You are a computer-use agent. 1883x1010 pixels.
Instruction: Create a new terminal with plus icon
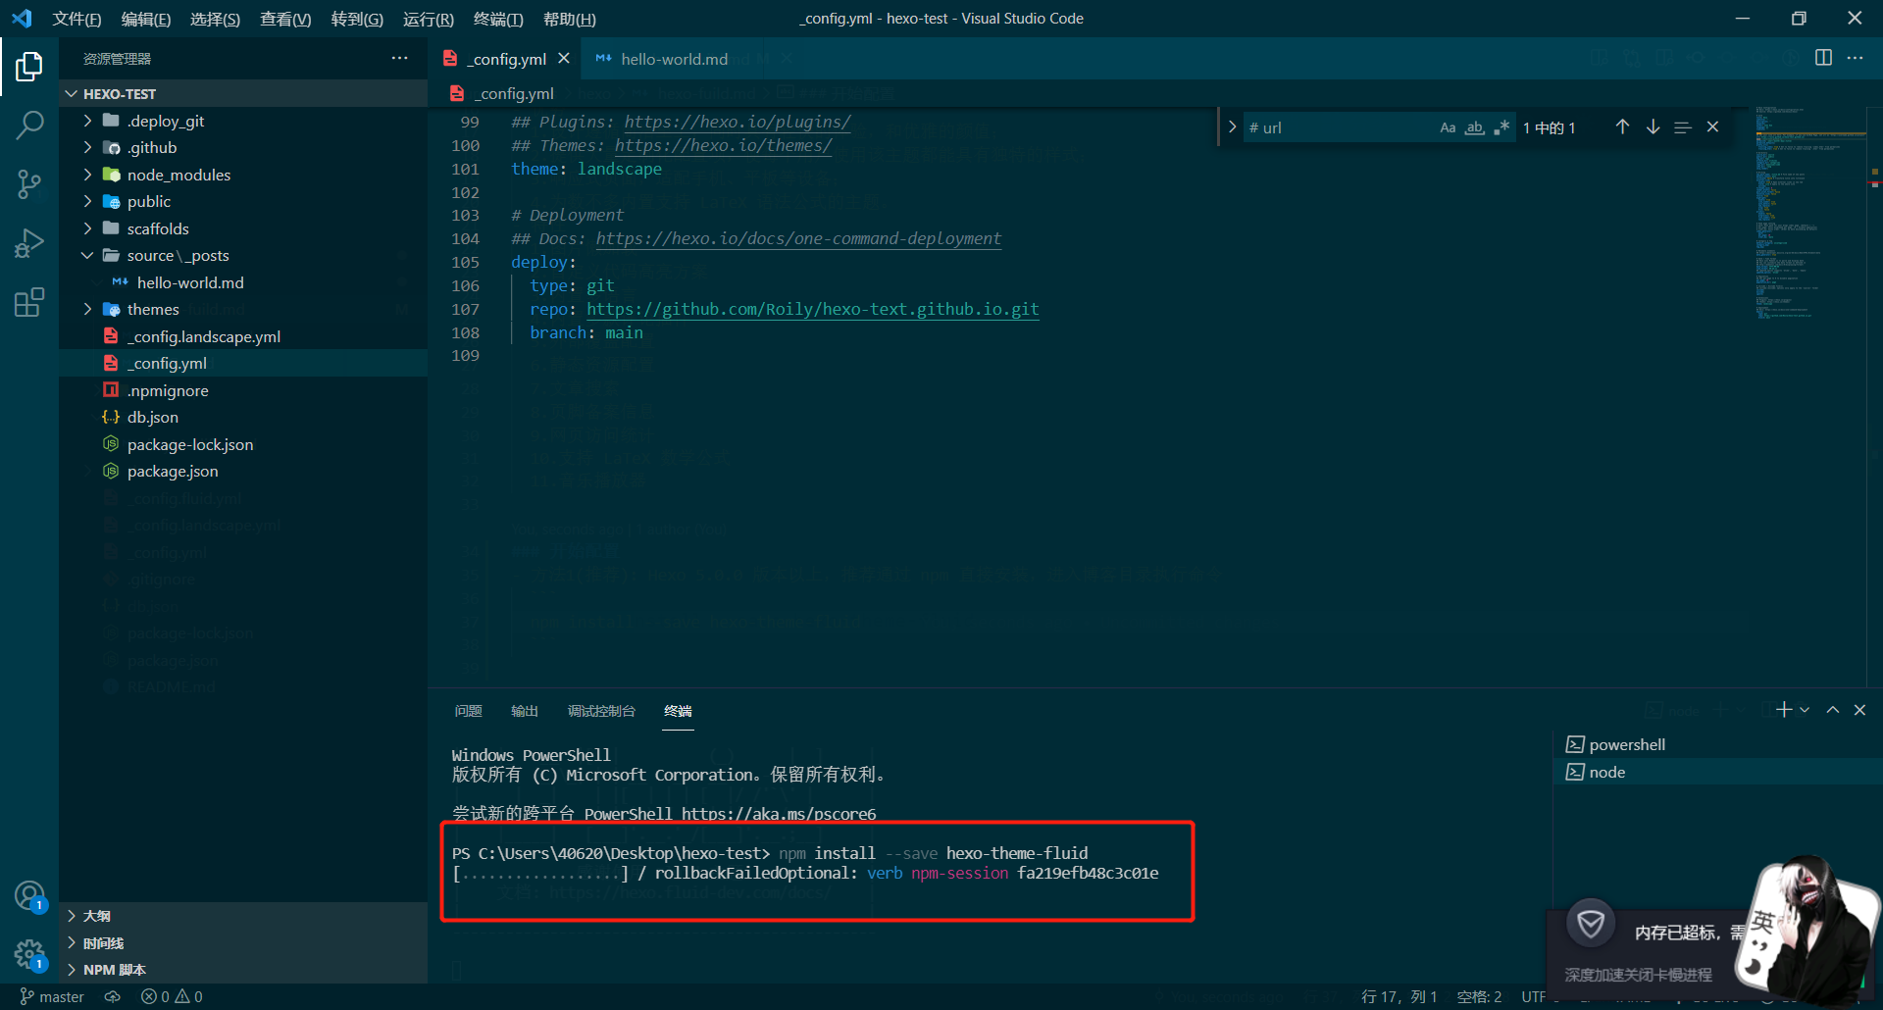coord(1784,709)
